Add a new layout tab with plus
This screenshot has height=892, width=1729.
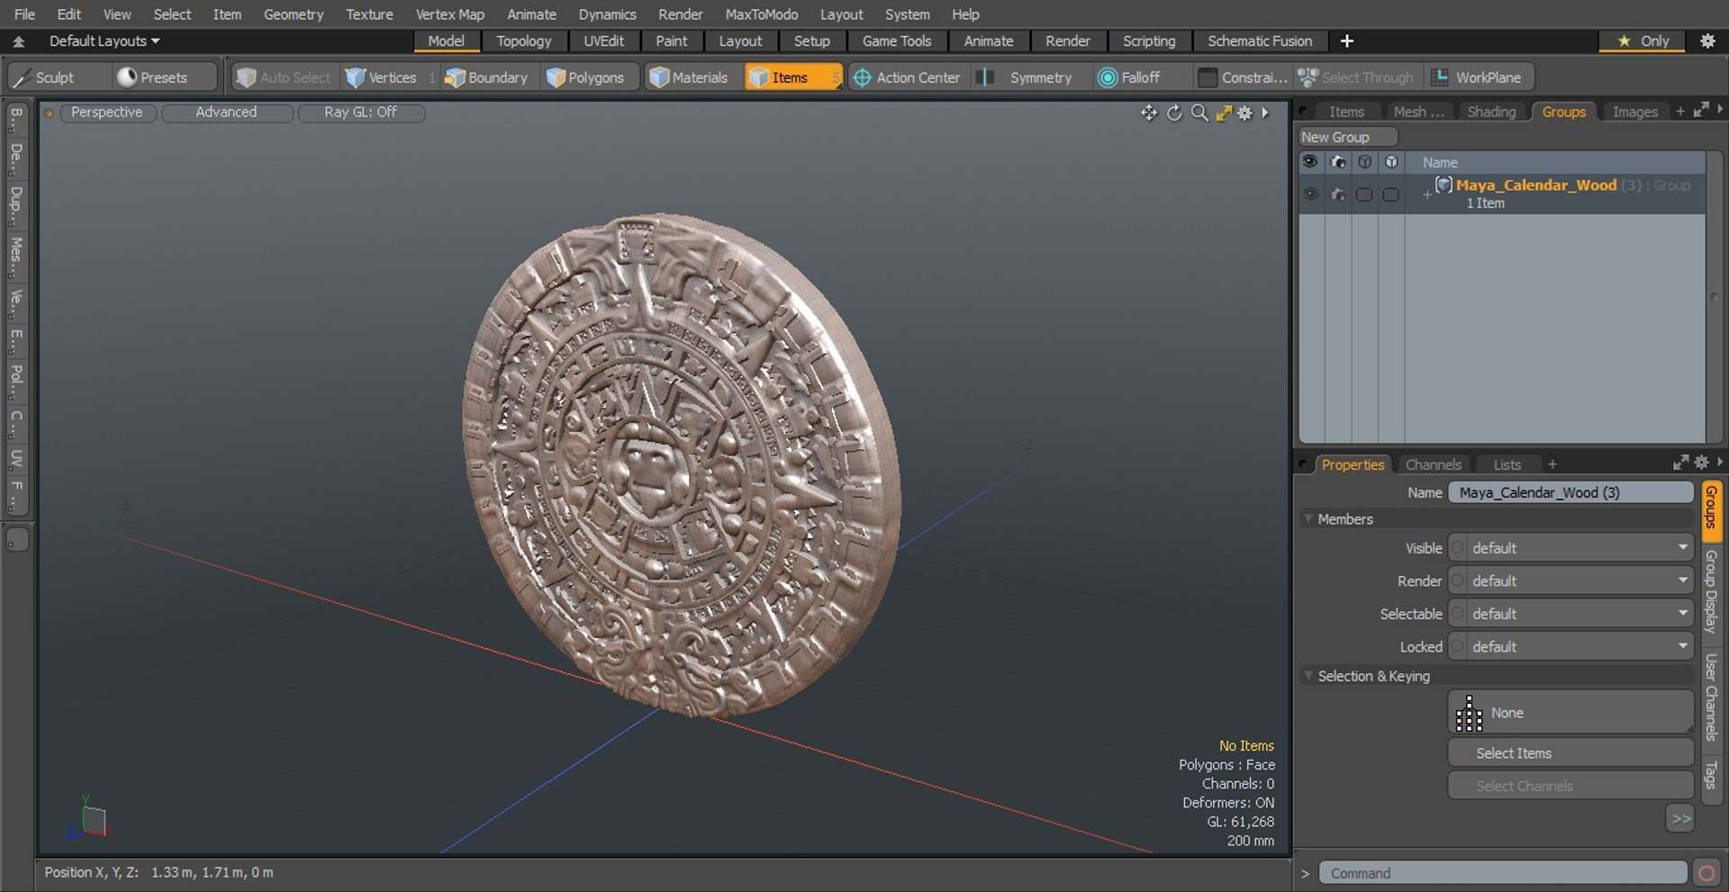[x=1346, y=41]
